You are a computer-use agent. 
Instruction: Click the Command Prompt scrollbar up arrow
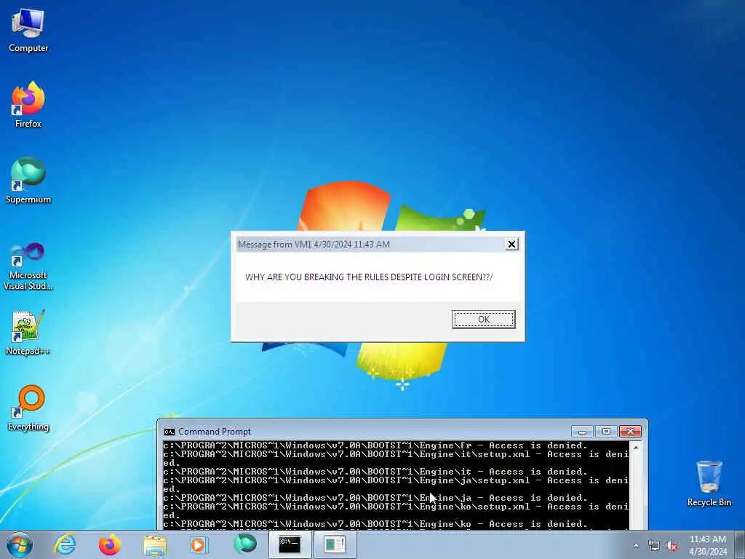coord(636,448)
